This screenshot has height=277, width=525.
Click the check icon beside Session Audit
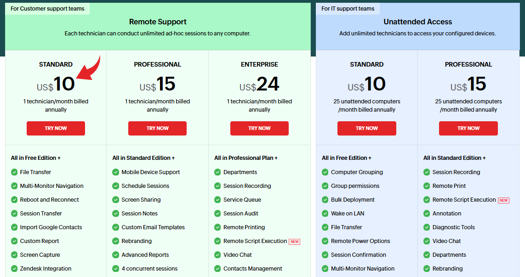tap(217, 214)
